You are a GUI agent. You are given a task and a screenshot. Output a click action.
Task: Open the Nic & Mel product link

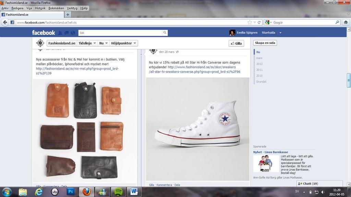pyautogui.click(x=77, y=71)
